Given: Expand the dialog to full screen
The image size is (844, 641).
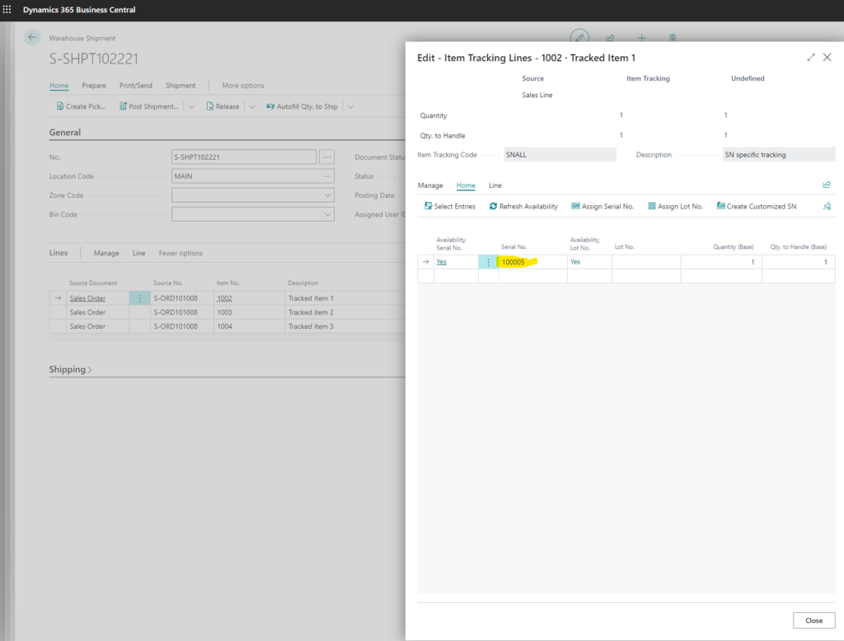Looking at the screenshot, I should coord(811,58).
